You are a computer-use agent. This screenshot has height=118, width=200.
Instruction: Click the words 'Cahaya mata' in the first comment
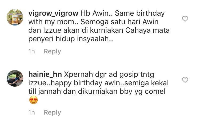coord(147,31)
